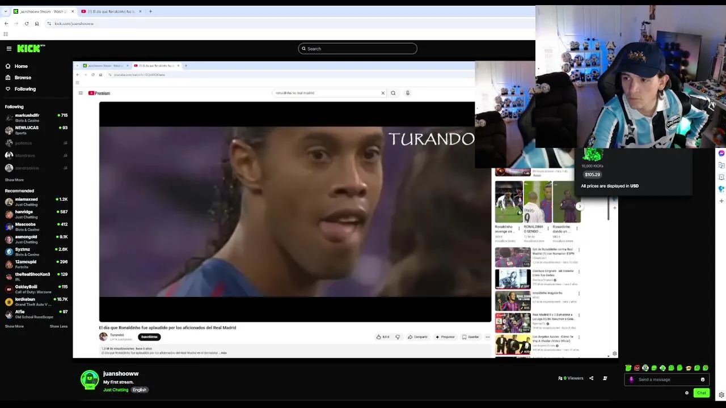Collapse Recommended list with Show Less
Image resolution: width=726 pixels, height=408 pixels.
pyautogui.click(x=58, y=326)
